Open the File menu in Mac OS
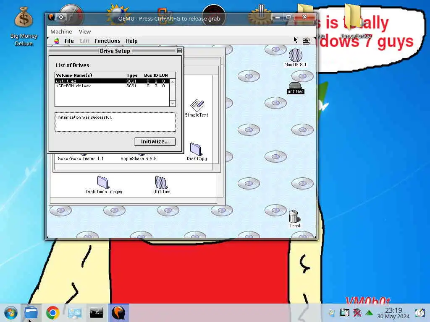 [69, 41]
